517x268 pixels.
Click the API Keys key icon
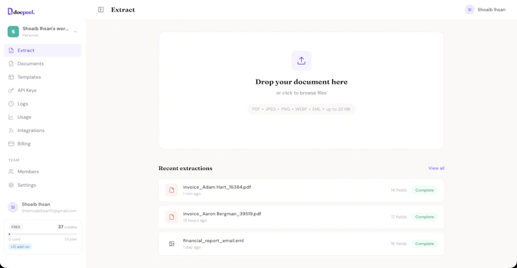tap(11, 90)
